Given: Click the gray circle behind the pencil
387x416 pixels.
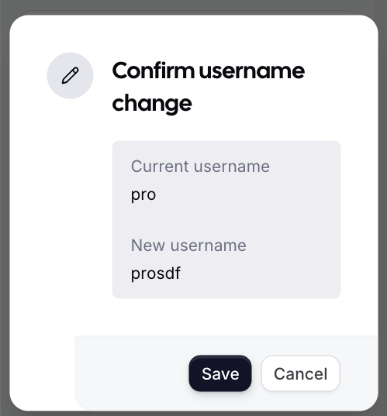Looking at the screenshot, I should point(70,76).
